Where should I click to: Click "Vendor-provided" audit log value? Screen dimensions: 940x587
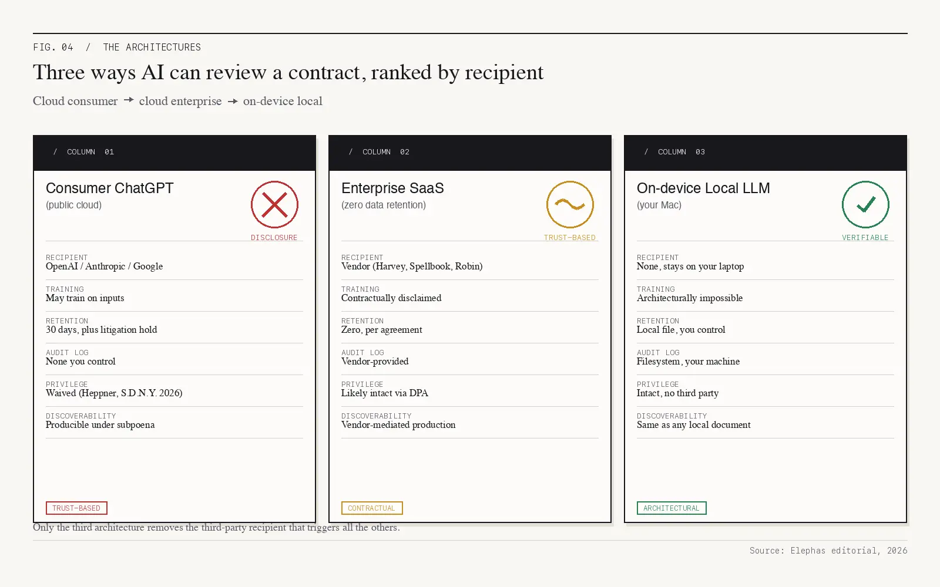pos(375,362)
